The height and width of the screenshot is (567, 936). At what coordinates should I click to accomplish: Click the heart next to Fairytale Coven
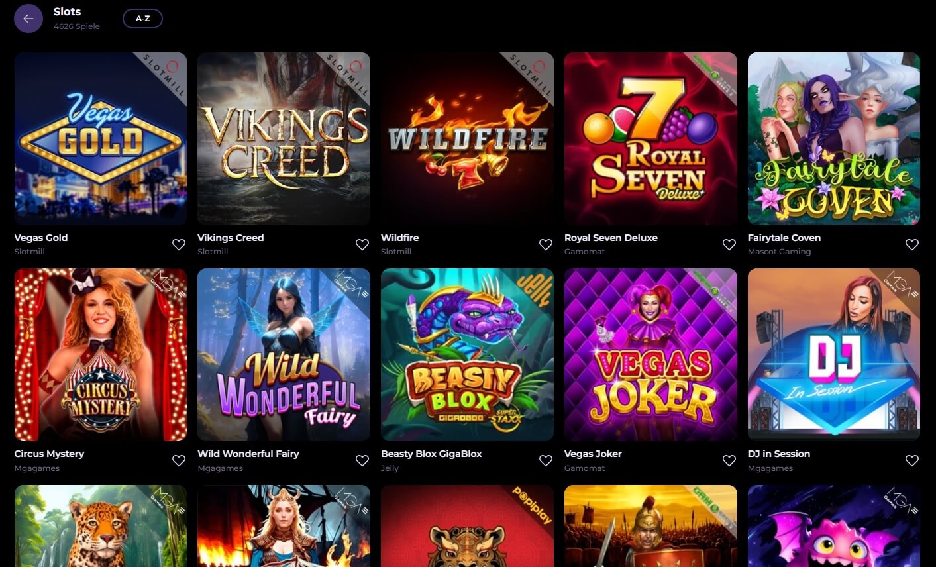(912, 244)
